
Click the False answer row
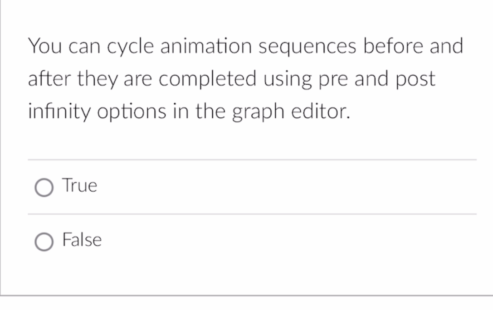181,240
